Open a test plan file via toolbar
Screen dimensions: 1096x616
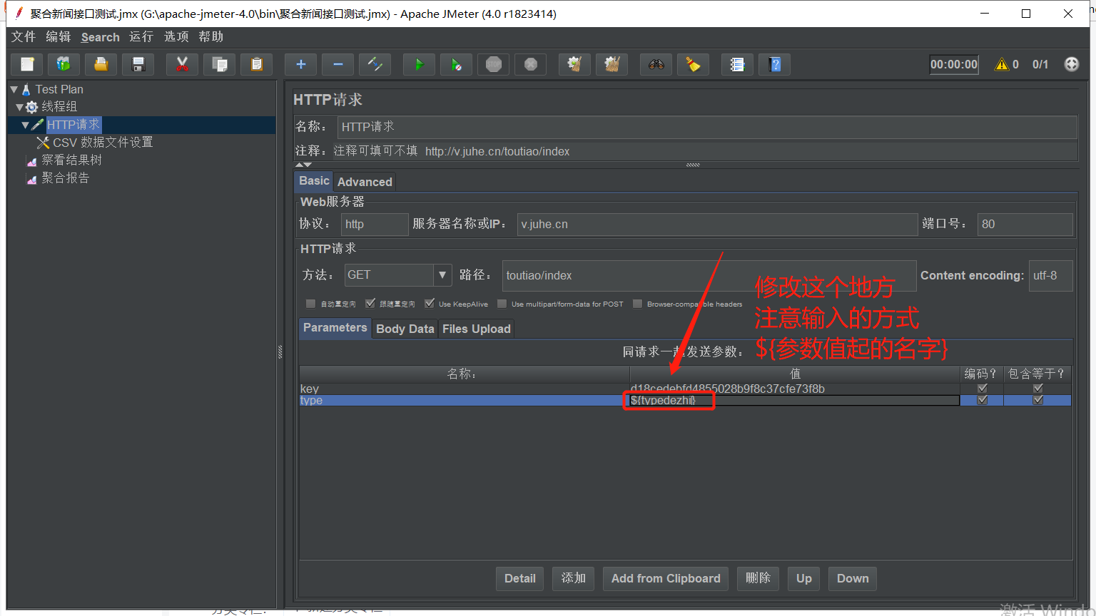[x=101, y=64]
